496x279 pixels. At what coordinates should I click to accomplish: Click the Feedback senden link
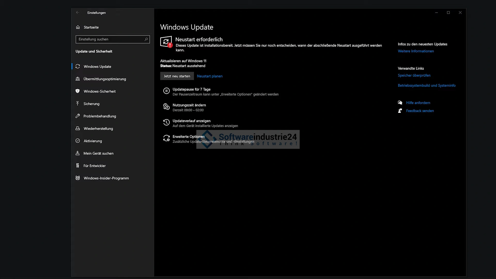[x=420, y=111]
